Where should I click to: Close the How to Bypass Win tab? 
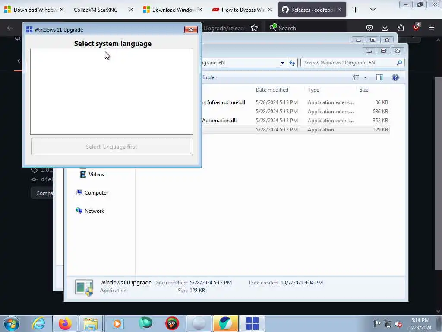[270, 10]
